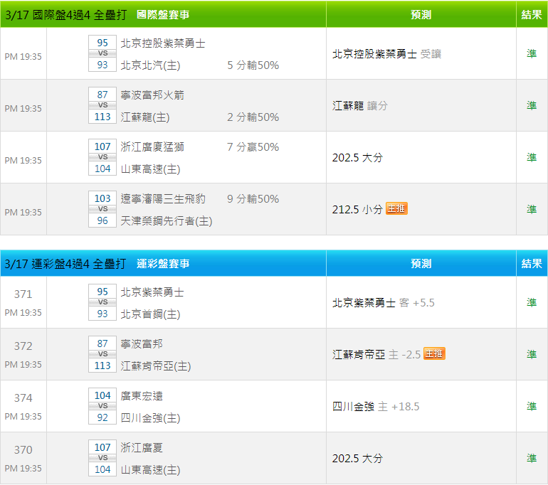The image size is (548, 485).
Task: Click the 主推 badge beside 212.5 小分
Action: [x=396, y=208]
